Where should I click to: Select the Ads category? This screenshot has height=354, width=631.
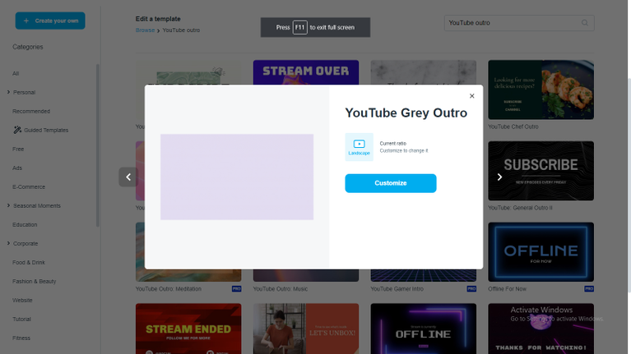point(17,168)
